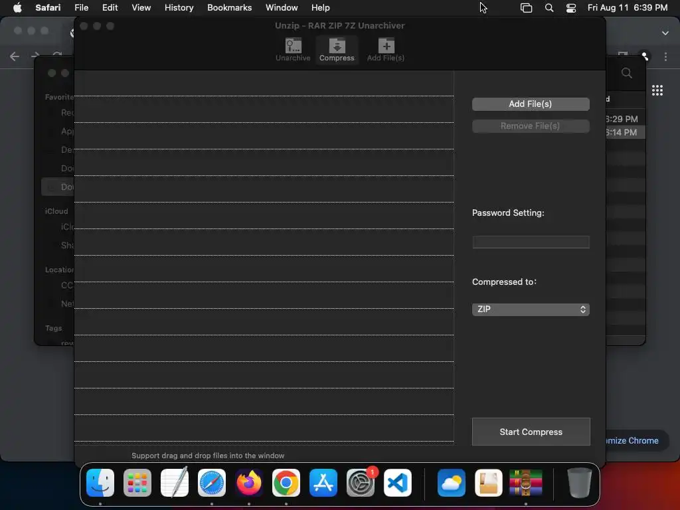Image resolution: width=680 pixels, height=510 pixels.
Task: Click the Start Compress button
Action: (531, 432)
